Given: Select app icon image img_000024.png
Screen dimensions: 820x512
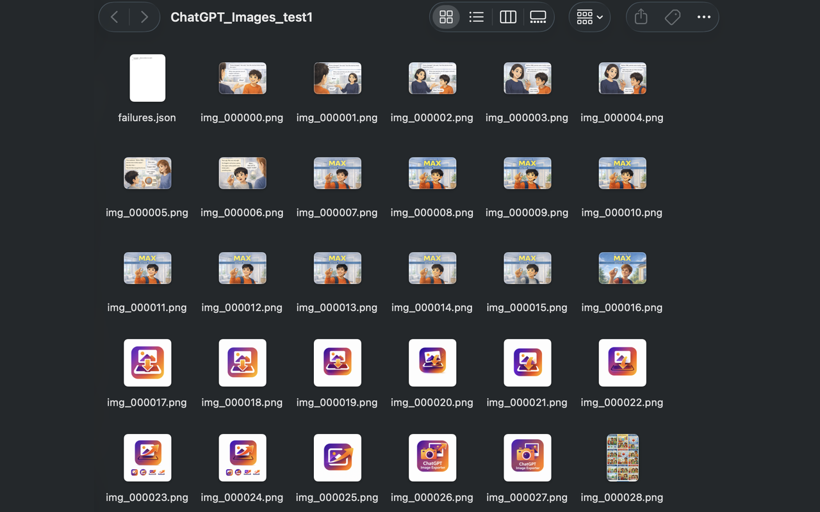Looking at the screenshot, I should pos(242,458).
